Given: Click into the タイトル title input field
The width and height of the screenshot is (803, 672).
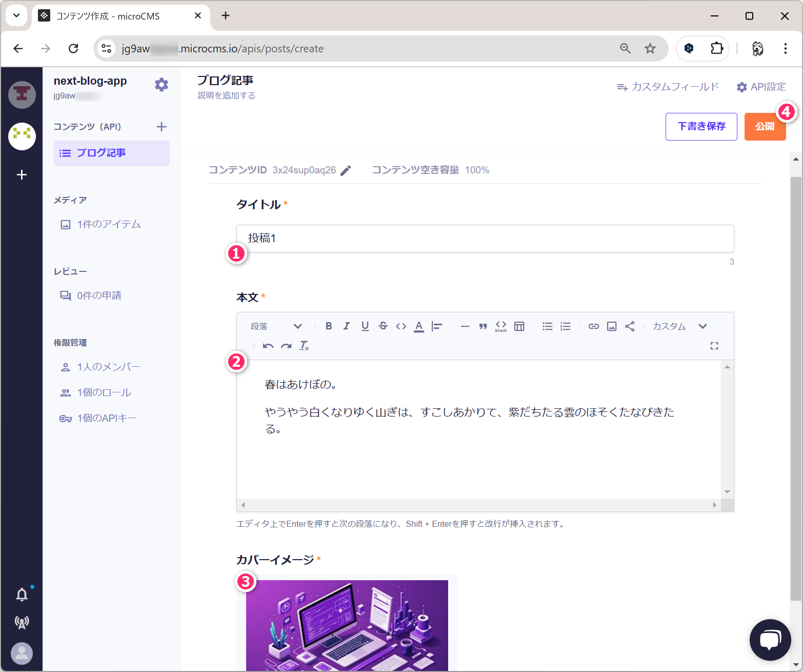Looking at the screenshot, I should (485, 239).
